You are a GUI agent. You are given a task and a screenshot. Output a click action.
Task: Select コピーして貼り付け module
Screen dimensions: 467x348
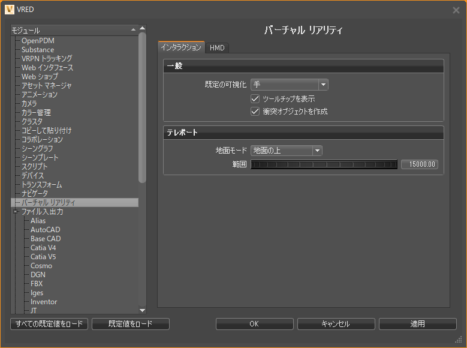(47, 131)
